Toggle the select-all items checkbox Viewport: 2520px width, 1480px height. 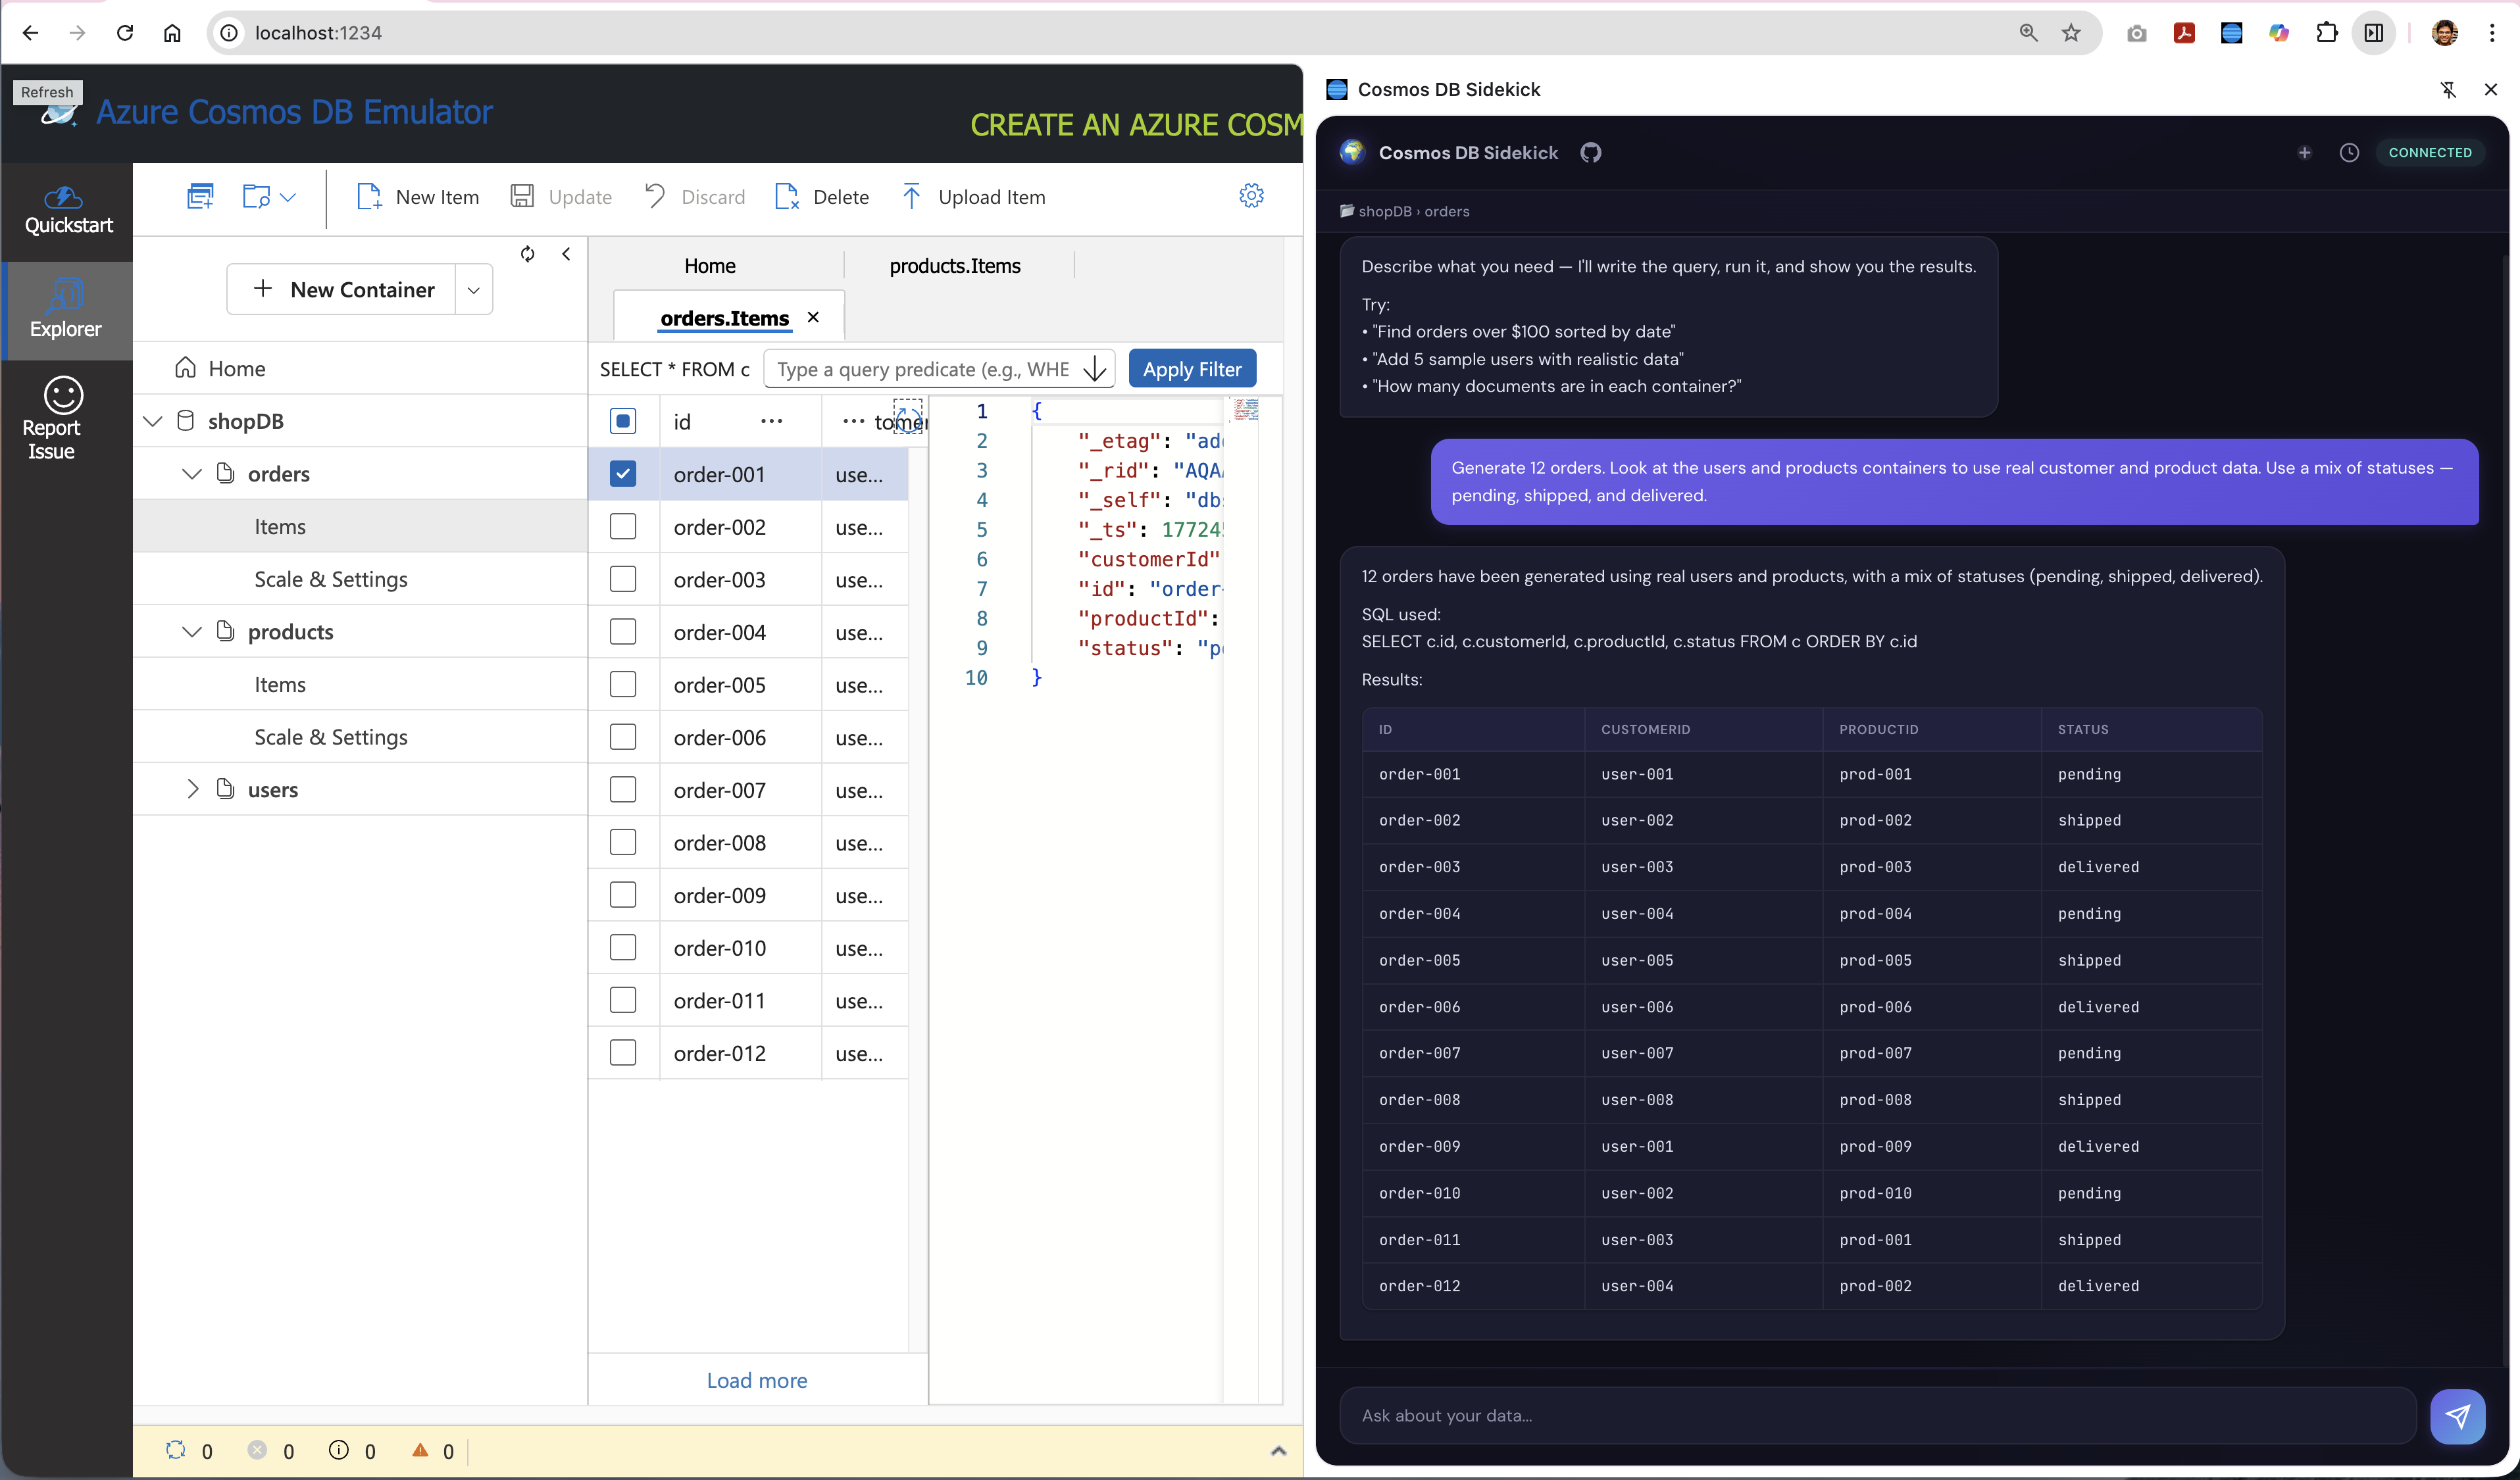[623, 421]
